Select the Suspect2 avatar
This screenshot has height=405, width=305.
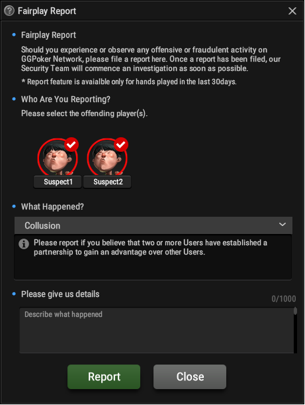pyautogui.click(x=107, y=158)
